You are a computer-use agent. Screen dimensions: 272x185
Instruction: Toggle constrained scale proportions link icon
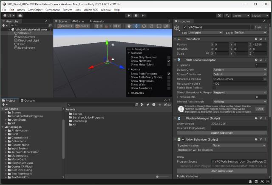click(207, 53)
